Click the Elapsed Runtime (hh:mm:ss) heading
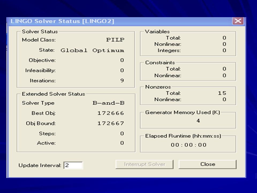The image size is (257, 193). click(183, 136)
